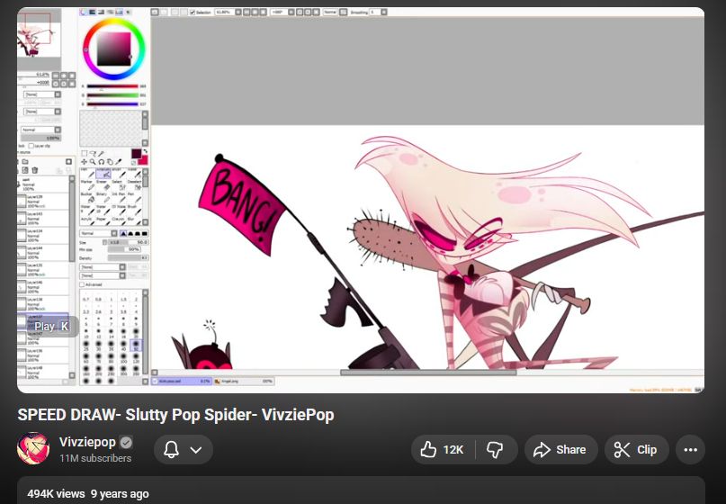Dislike this video

pos(495,449)
